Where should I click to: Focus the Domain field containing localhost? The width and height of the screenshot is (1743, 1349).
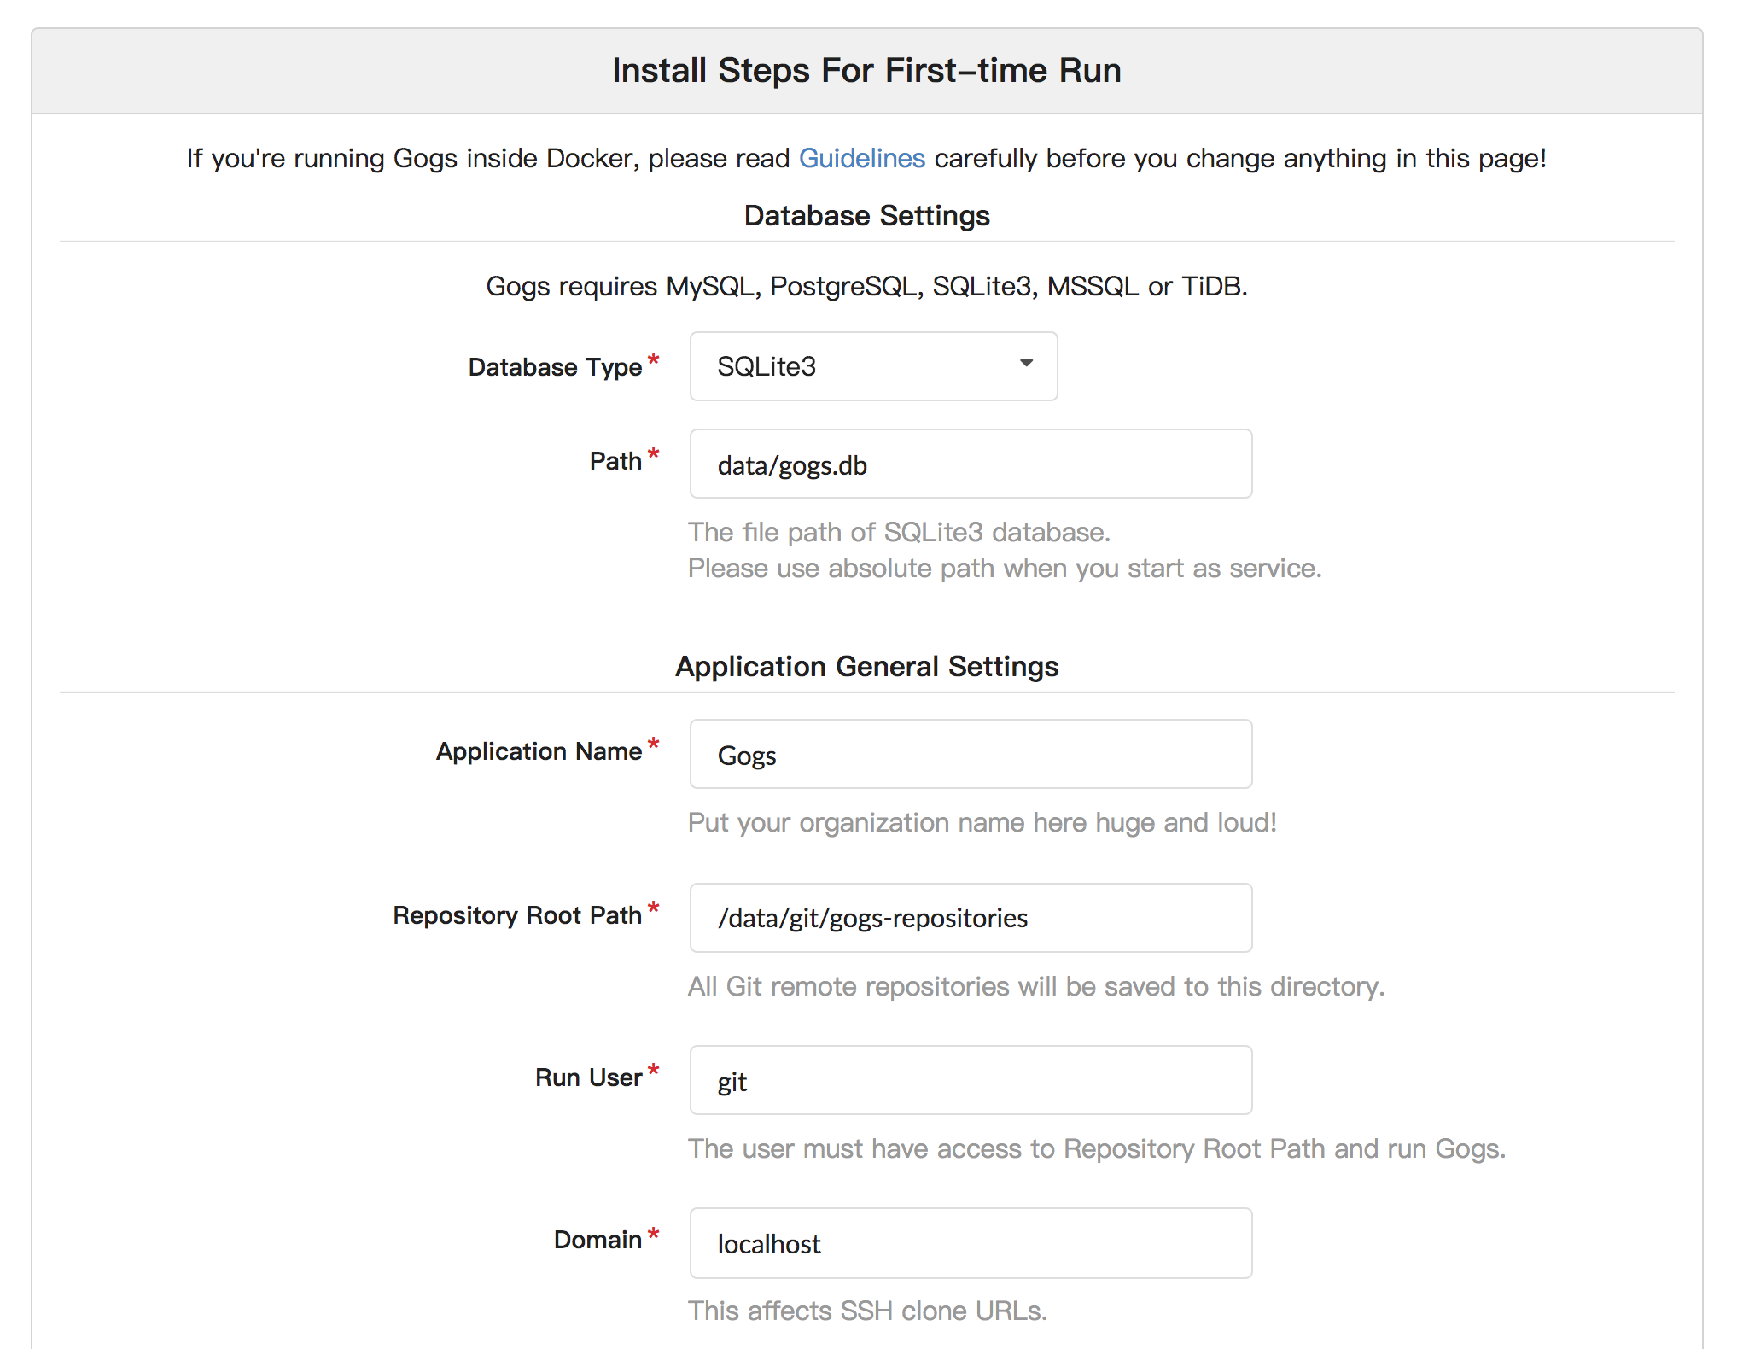pyautogui.click(x=971, y=1243)
